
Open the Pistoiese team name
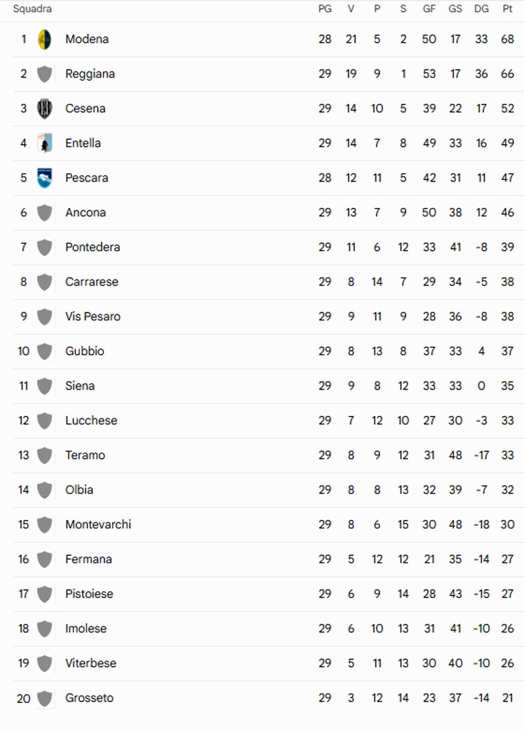[89, 594]
